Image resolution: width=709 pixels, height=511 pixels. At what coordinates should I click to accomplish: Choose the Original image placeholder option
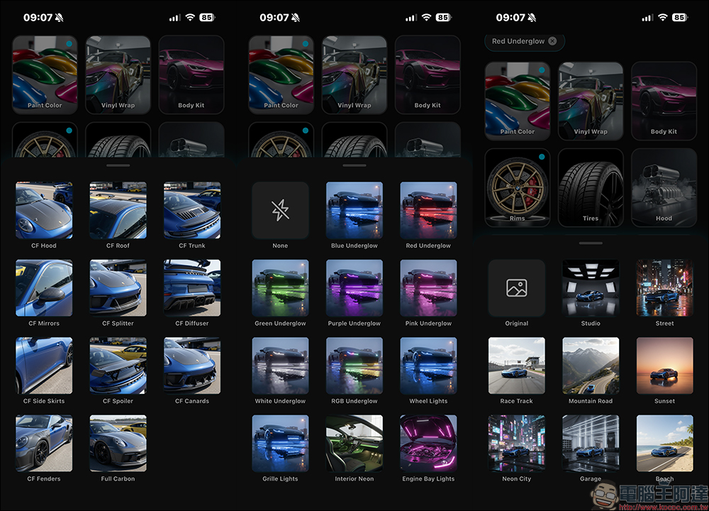click(x=516, y=287)
